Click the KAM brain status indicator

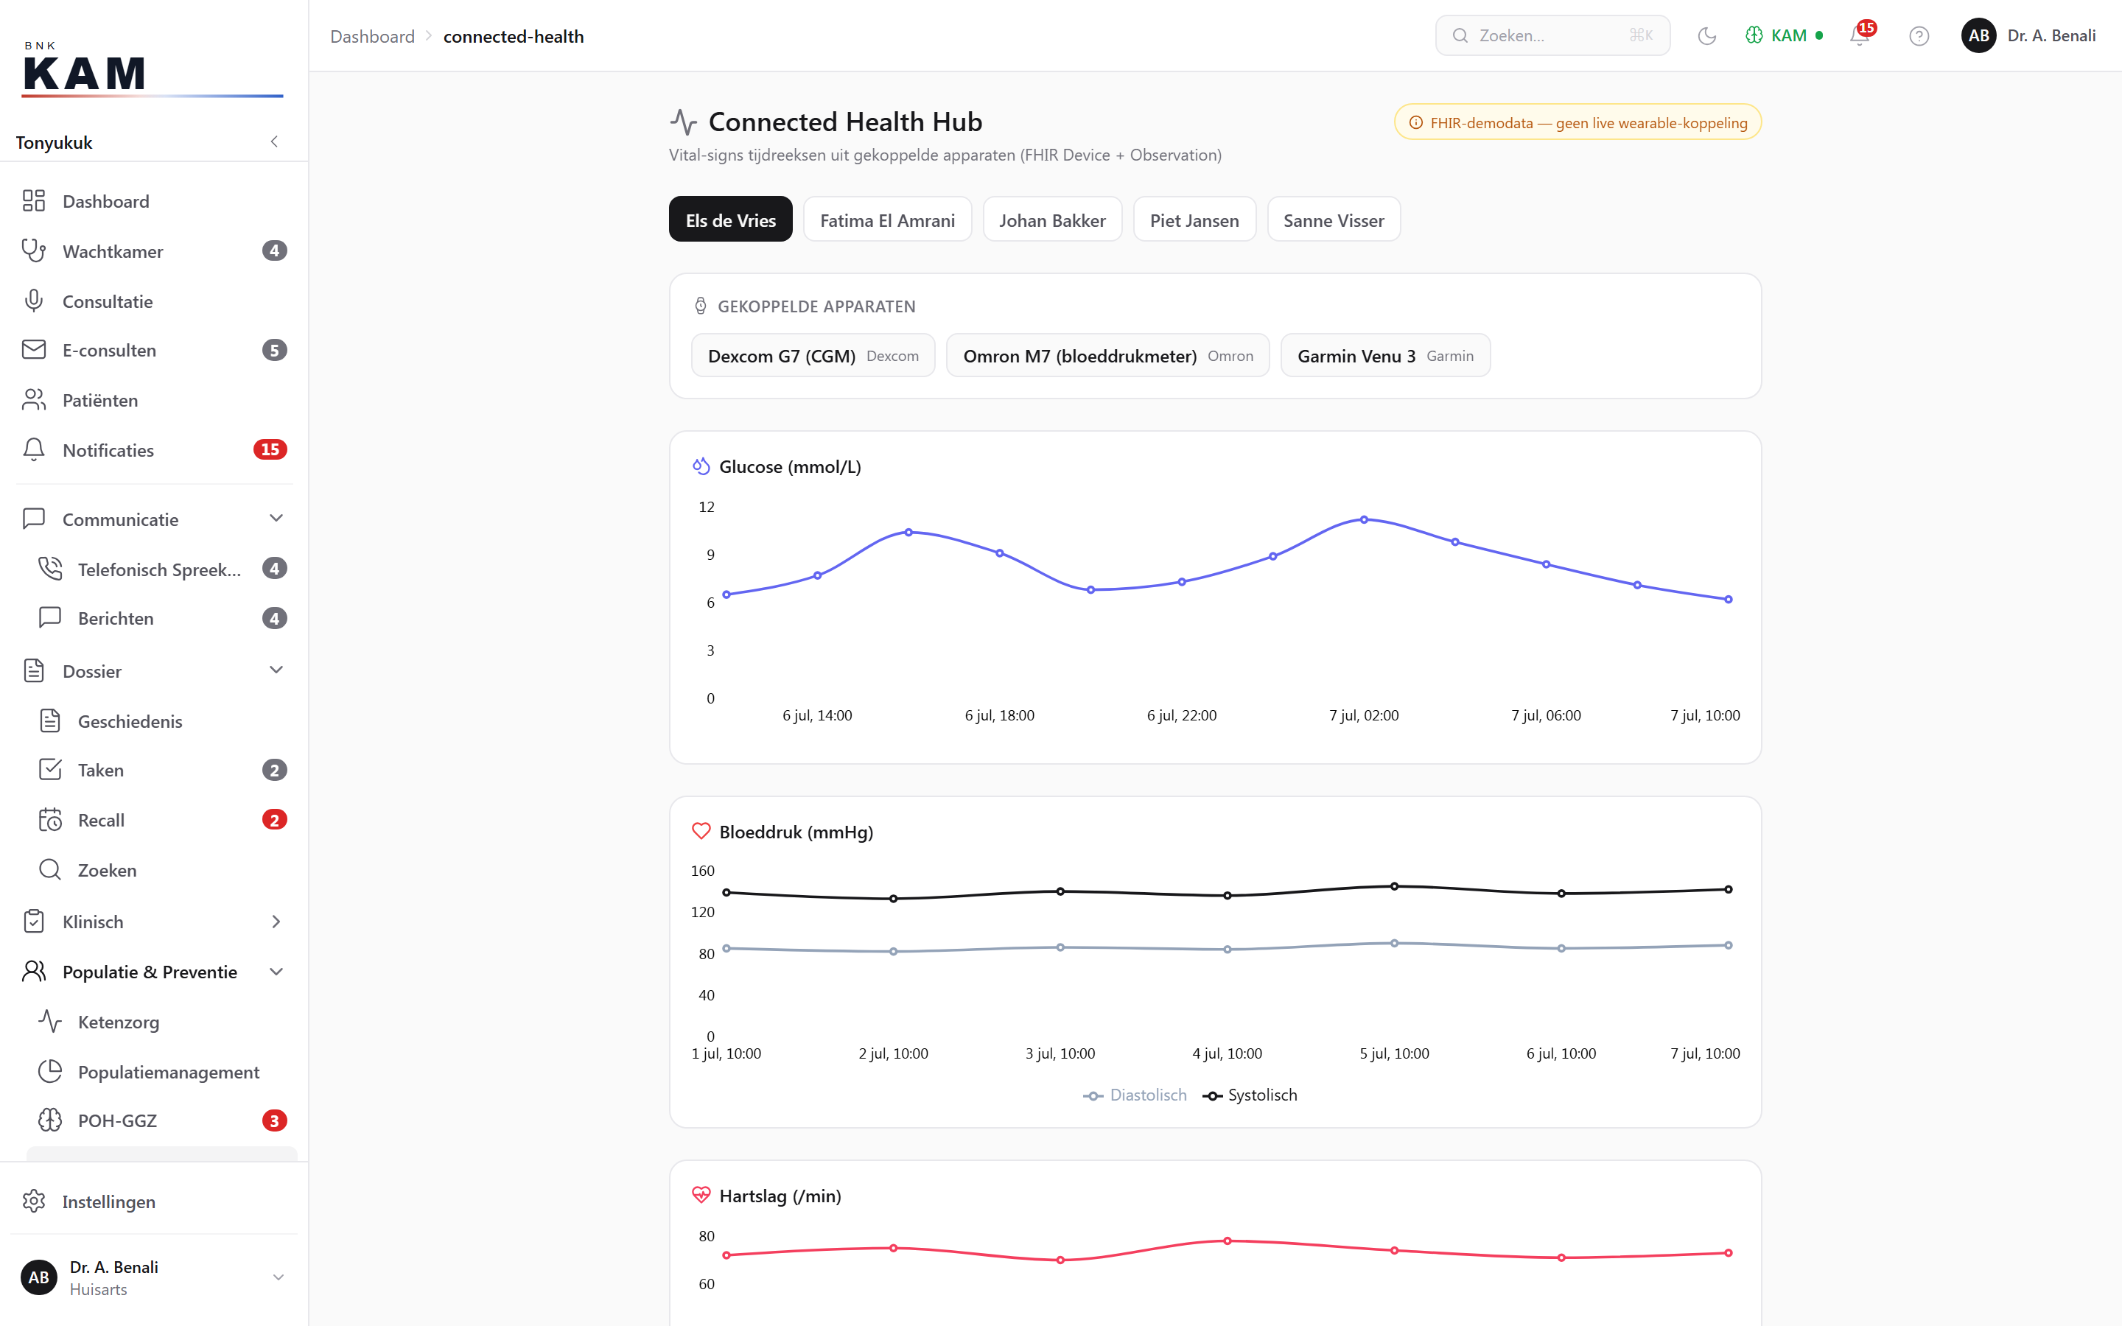tap(1784, 35)
